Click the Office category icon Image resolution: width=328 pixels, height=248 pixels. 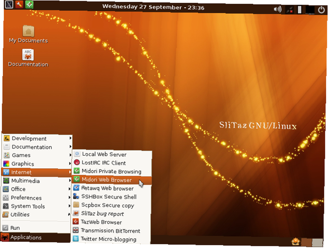tap(6, 189)
